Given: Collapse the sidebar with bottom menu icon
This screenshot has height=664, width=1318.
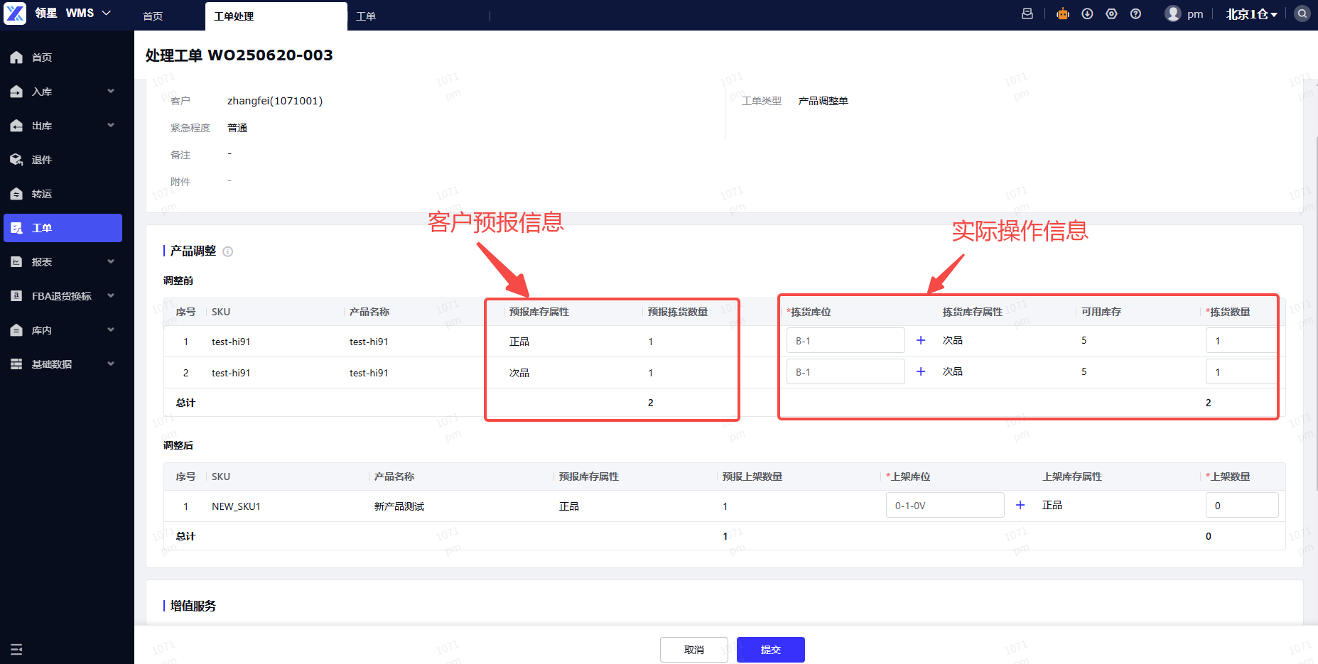Looking at the screenshot, I should point(16,649).
